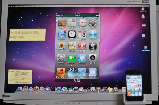Tap the Calculator app icon
Screen dimensions: 159x105
tap(62, 23)
